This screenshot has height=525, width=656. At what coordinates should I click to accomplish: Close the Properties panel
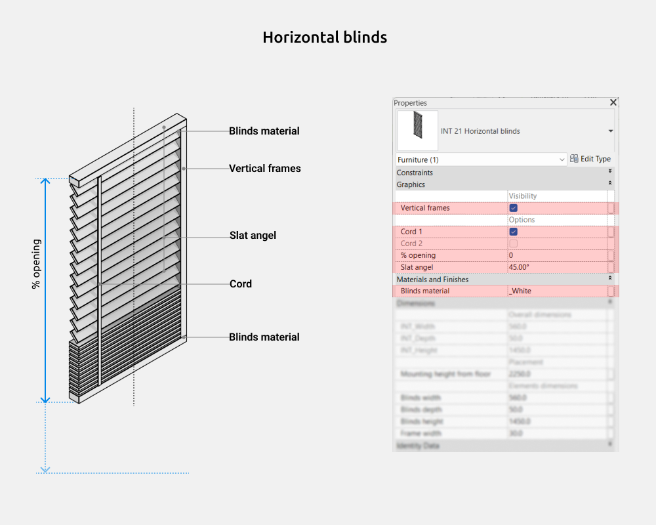pyautogui.click(x=613, y=102)
